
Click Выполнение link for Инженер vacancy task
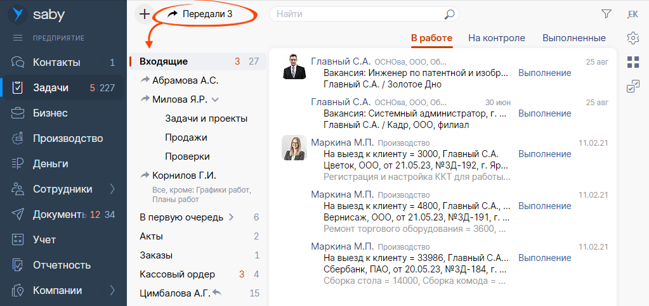coord(545,73)
